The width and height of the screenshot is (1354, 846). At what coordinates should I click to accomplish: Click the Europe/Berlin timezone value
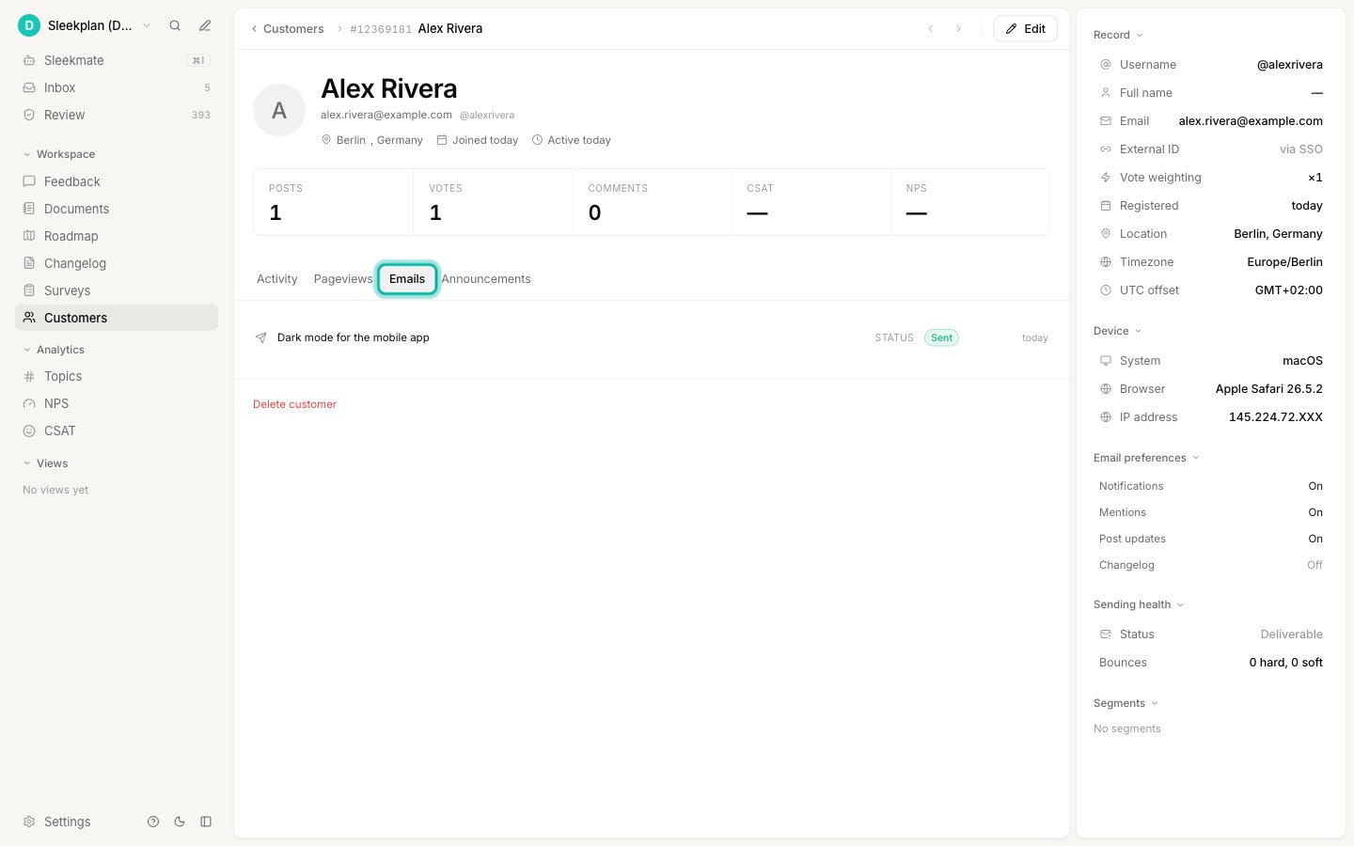pyautogui.click(x=1284, y=262)
